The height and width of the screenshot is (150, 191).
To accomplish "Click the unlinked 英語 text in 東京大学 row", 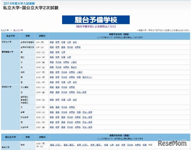I will pos(150,145).
